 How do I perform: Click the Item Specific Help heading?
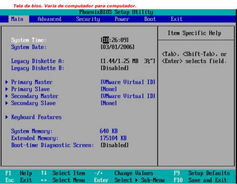click(194, 33)
